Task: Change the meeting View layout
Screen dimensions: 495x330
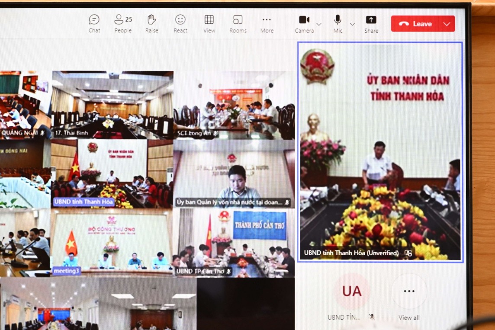Action: coord(209,23)
